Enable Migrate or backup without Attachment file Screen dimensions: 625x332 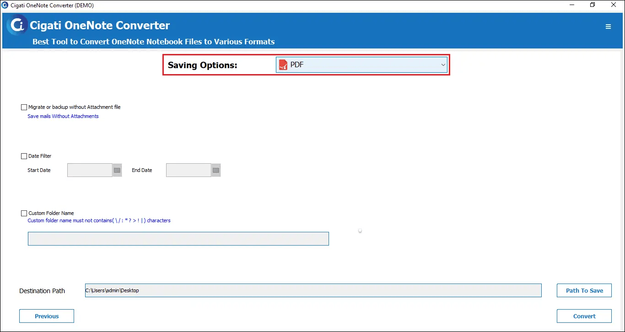24,107
